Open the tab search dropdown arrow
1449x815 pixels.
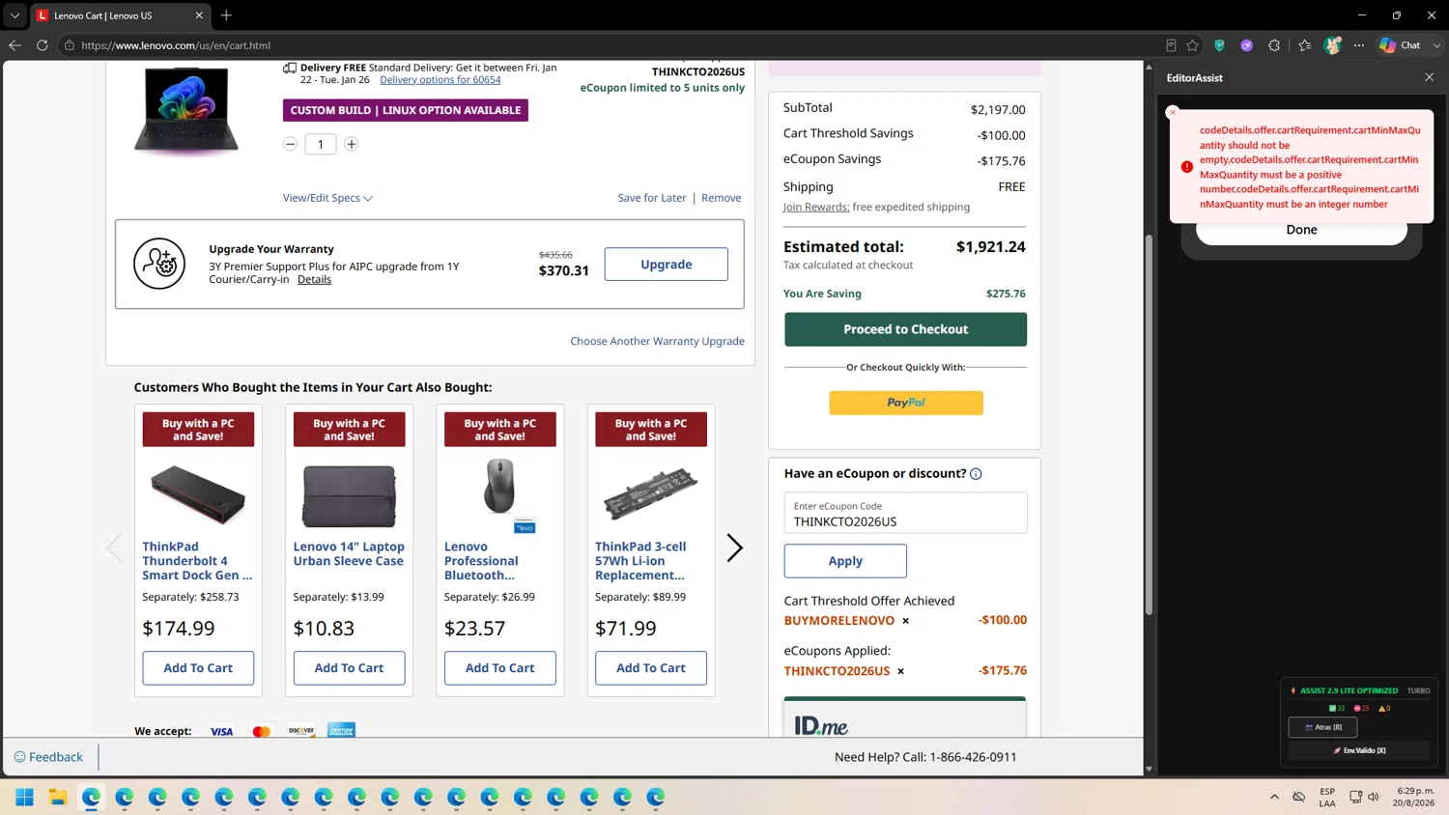pyautogui.click(x=14, y=15)
